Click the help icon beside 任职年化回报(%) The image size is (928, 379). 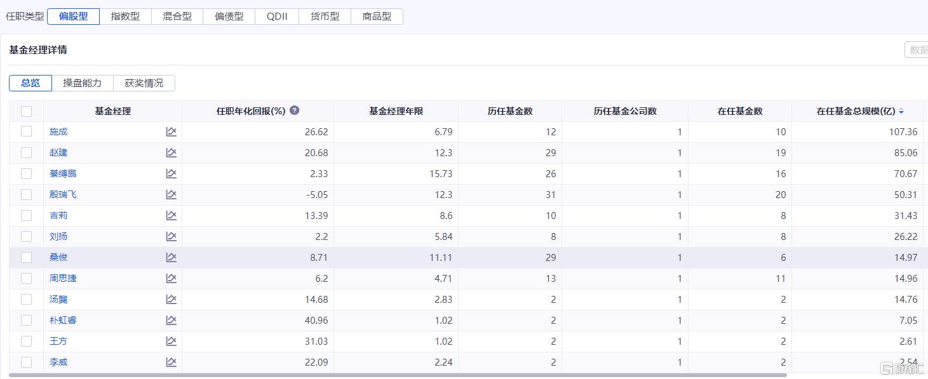294,110
